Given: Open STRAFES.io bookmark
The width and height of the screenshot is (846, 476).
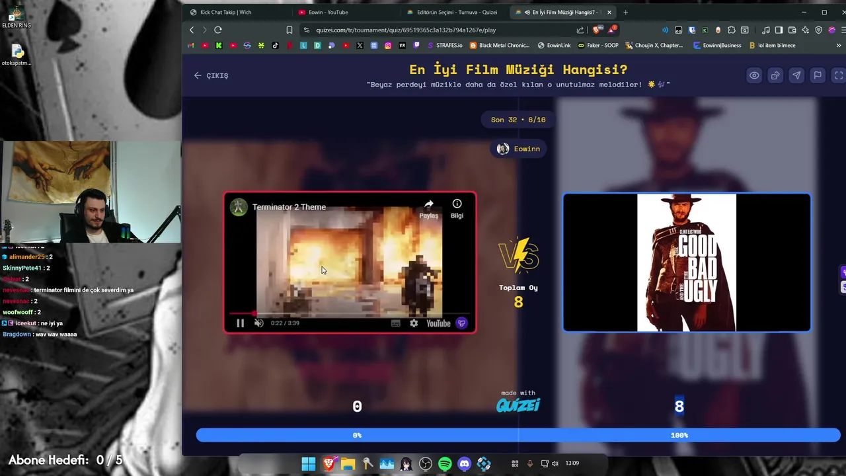Looking at the screenshot, I should coord(445,46).
